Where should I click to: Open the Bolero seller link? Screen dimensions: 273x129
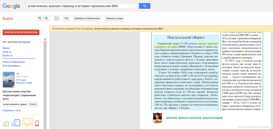[6, 48]
